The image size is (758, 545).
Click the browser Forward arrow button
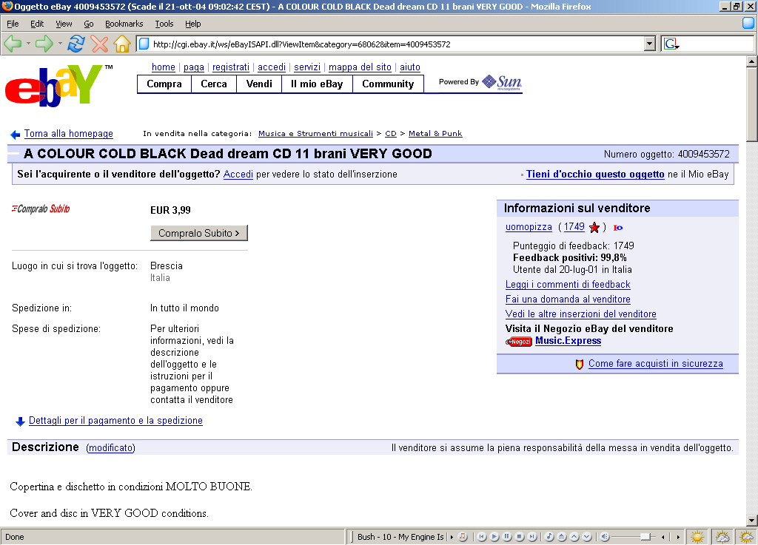[x=44, y=44]
